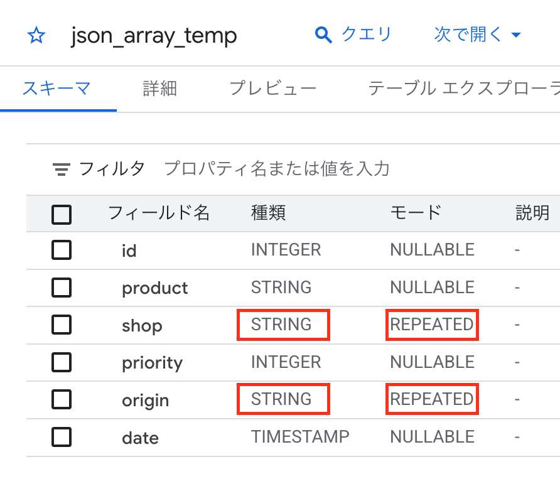Click the filter property input field
The height and width of the screenshot is (501, 560).
(x=276, y=168)
